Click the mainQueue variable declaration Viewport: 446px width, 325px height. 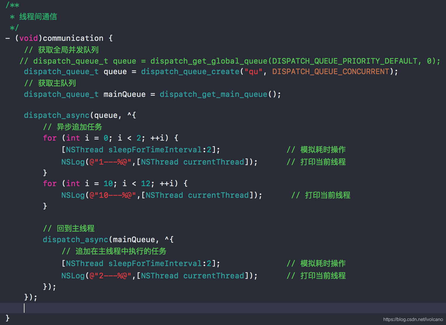[124, 94]
